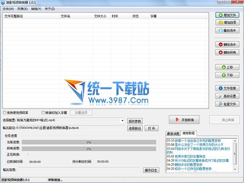
Task: Tick the 转换时加入字幕 checkbox
Action: pyautogui.click(x=43, y=112)
